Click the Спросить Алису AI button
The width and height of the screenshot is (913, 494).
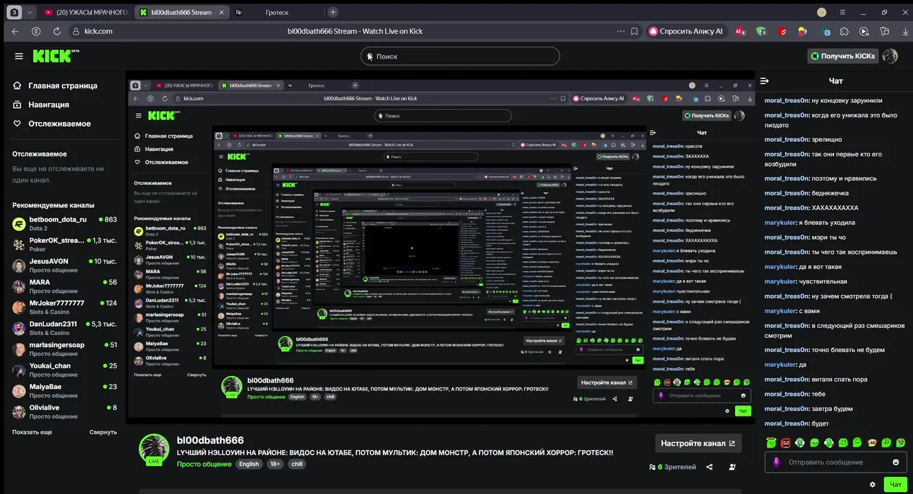pyautogui.click(x=686, y=31)
